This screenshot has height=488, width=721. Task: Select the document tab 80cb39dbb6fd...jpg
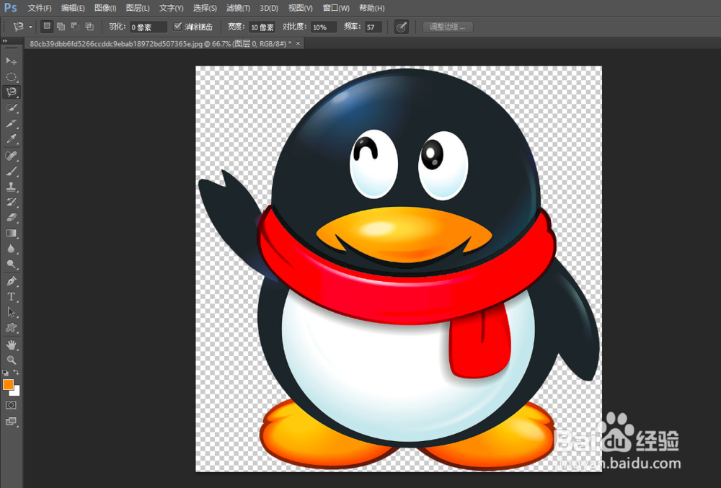[x=160, y=44]
